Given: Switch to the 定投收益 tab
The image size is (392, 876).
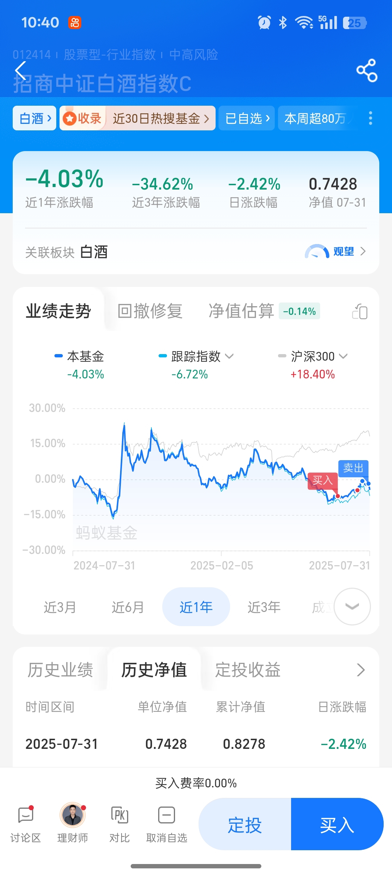Looking at the screenshot, I should point(248,670).
